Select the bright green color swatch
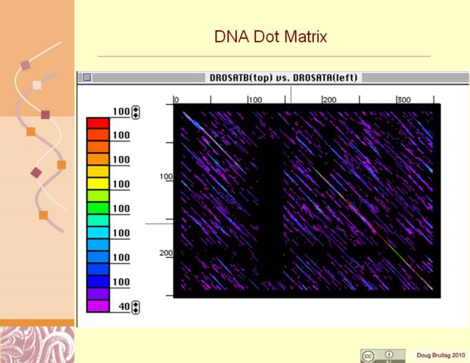 click(x=97, y=208)
